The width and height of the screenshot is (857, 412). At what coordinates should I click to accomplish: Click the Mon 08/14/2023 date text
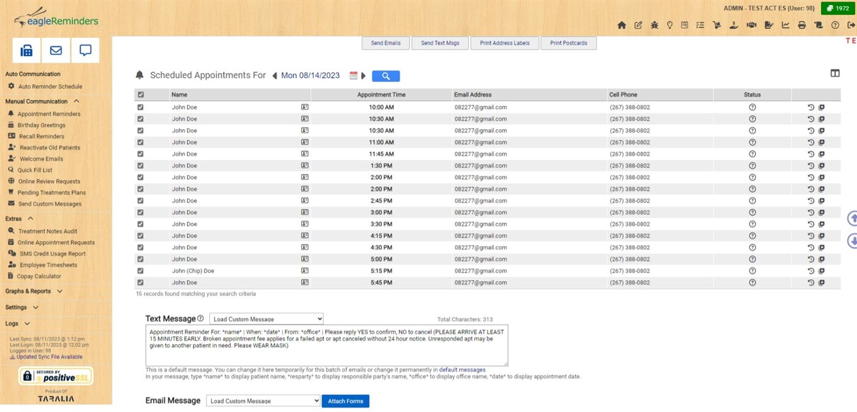(x=310, y=76)
